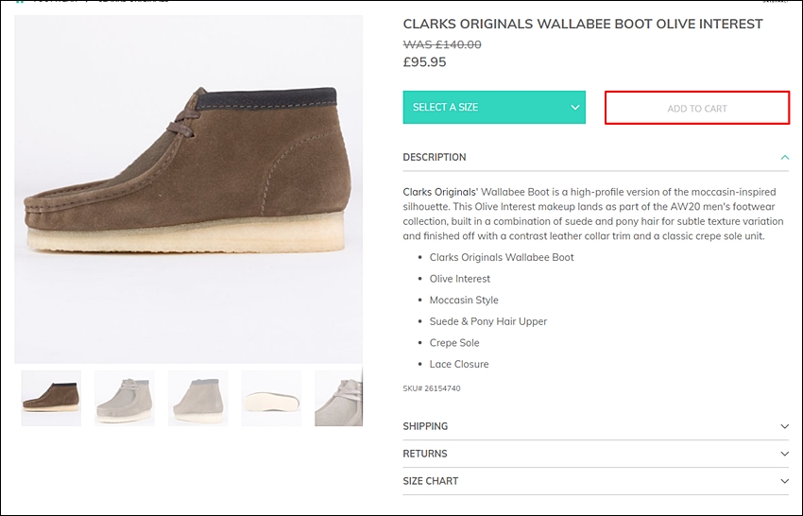Select the first brown boot thumbnail
Screen dimensions: 803x516
[x=51, y=398]
